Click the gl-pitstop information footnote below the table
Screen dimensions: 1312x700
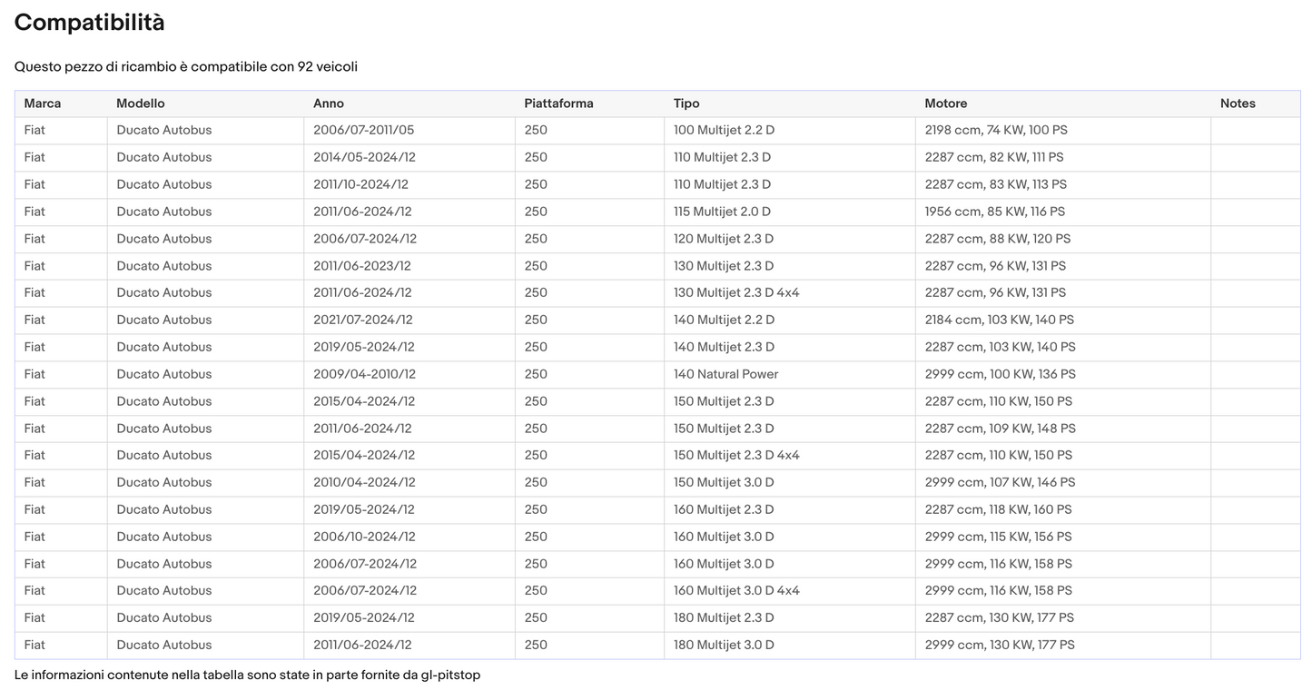[x=247, y=675]
